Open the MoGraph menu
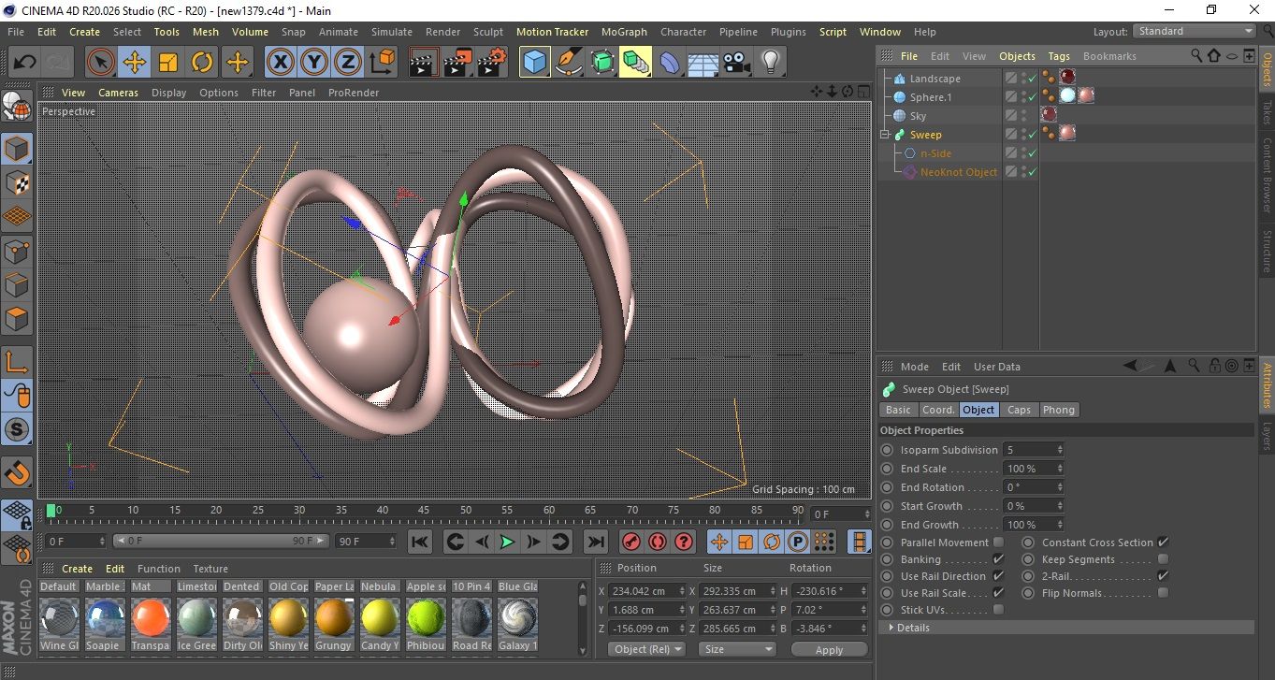This screenshot has width=1275, height=680. point(624,32)
